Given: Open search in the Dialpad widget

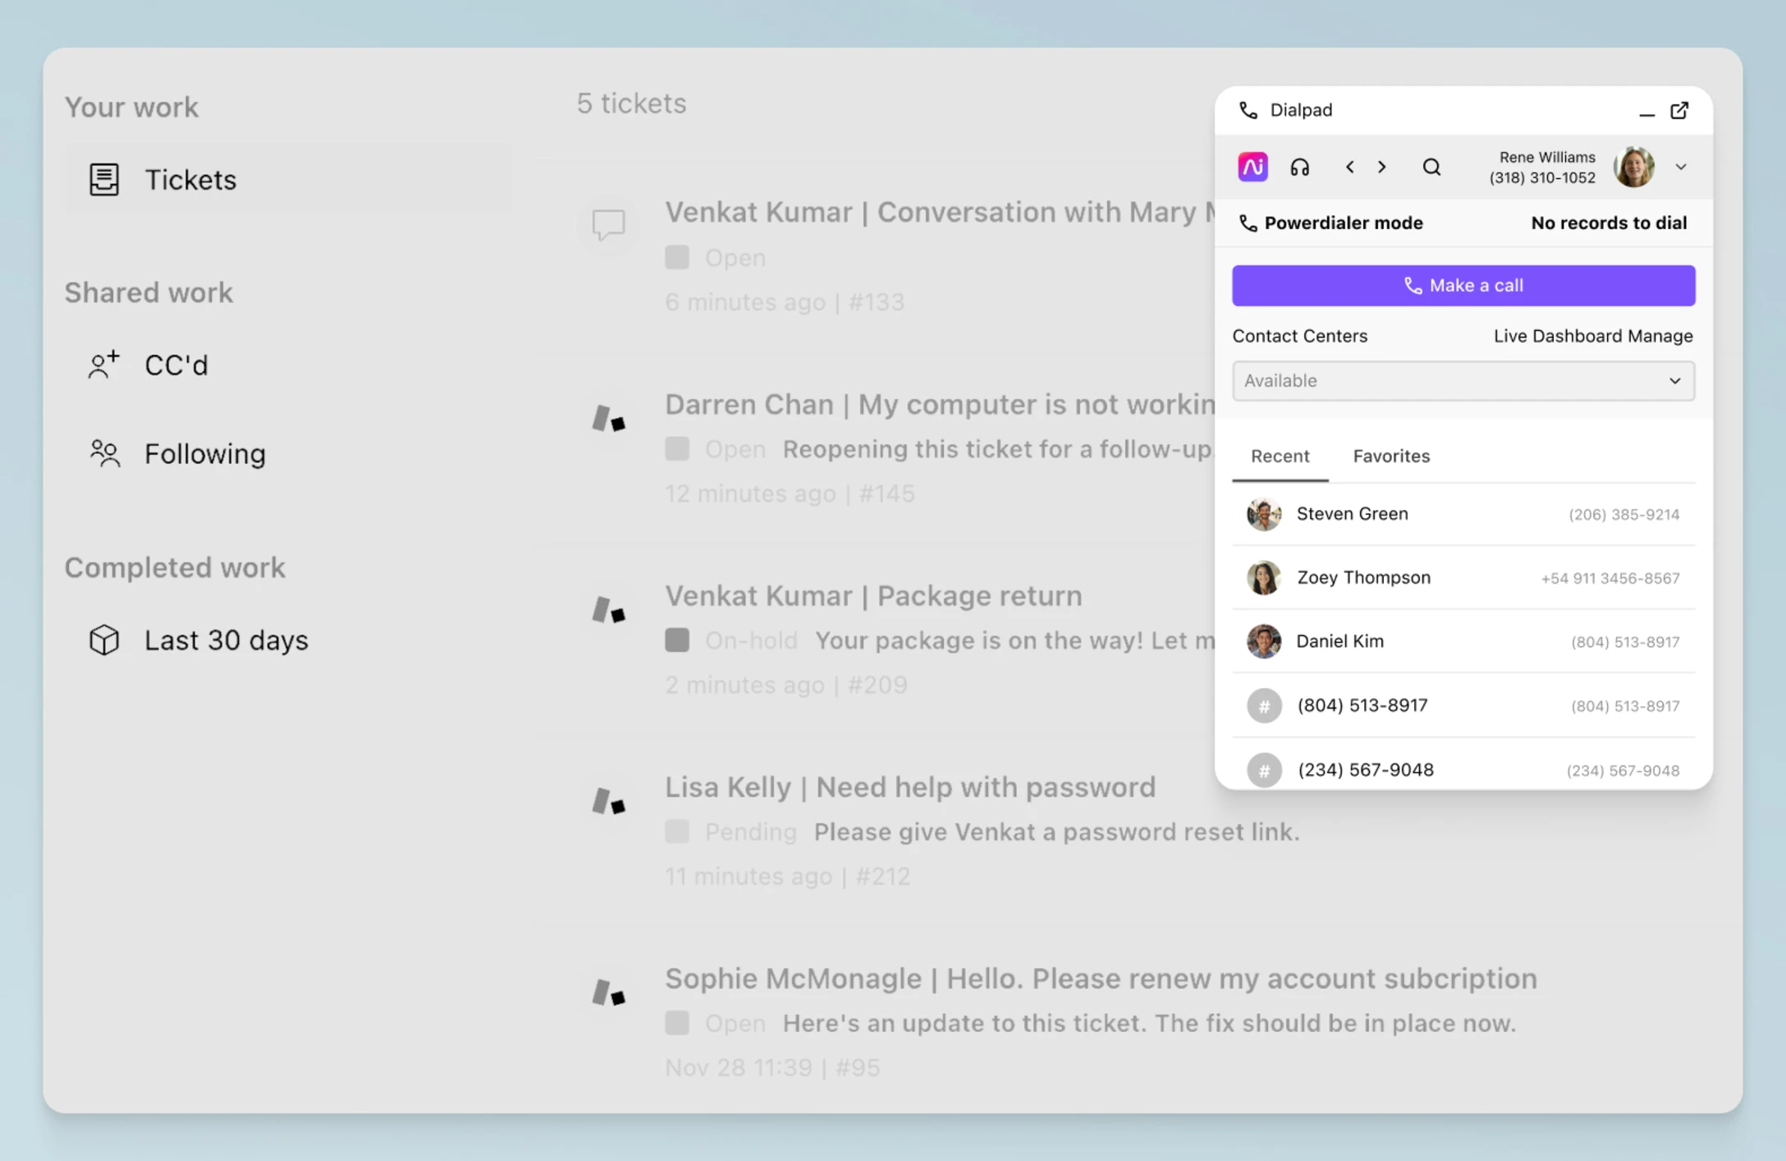Looking at the screenshot, I should click(1432, 167).
